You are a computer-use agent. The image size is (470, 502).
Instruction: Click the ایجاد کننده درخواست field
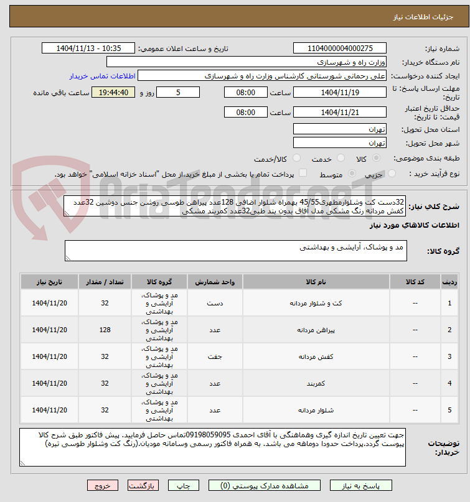click(x=262, y=76)
